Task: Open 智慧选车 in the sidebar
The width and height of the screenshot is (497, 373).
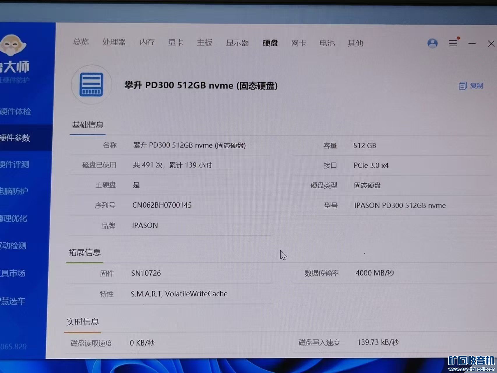Action: (13, 301)
